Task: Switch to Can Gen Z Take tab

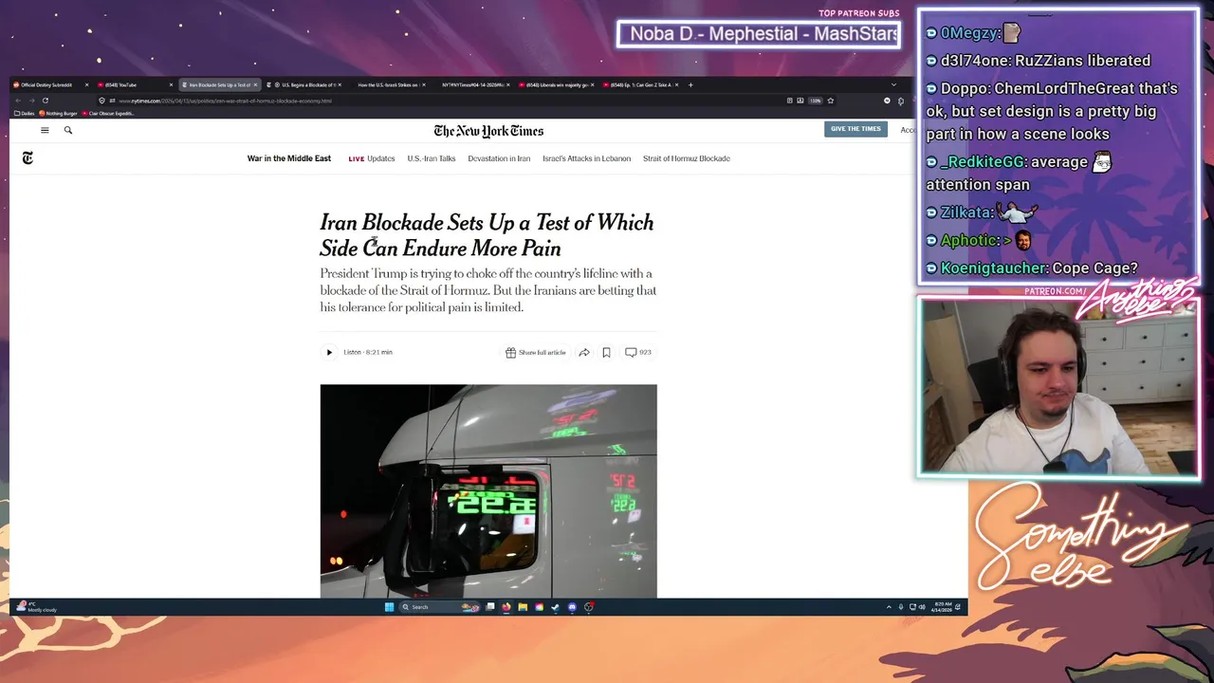Action: [x=640, y=85]
